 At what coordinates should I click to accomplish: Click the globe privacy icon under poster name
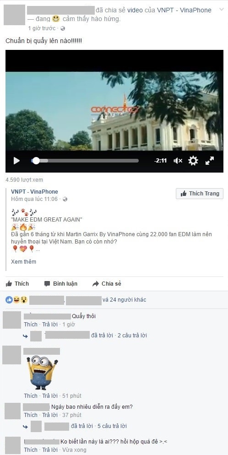pos(63,28)
